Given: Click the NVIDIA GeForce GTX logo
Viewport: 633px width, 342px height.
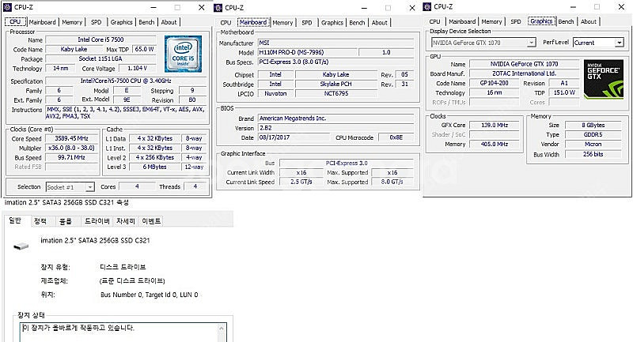Looking at the screenshot, I should [x=604, y=79].
